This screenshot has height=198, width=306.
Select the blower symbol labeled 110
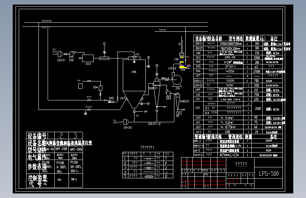coord(177,80)
